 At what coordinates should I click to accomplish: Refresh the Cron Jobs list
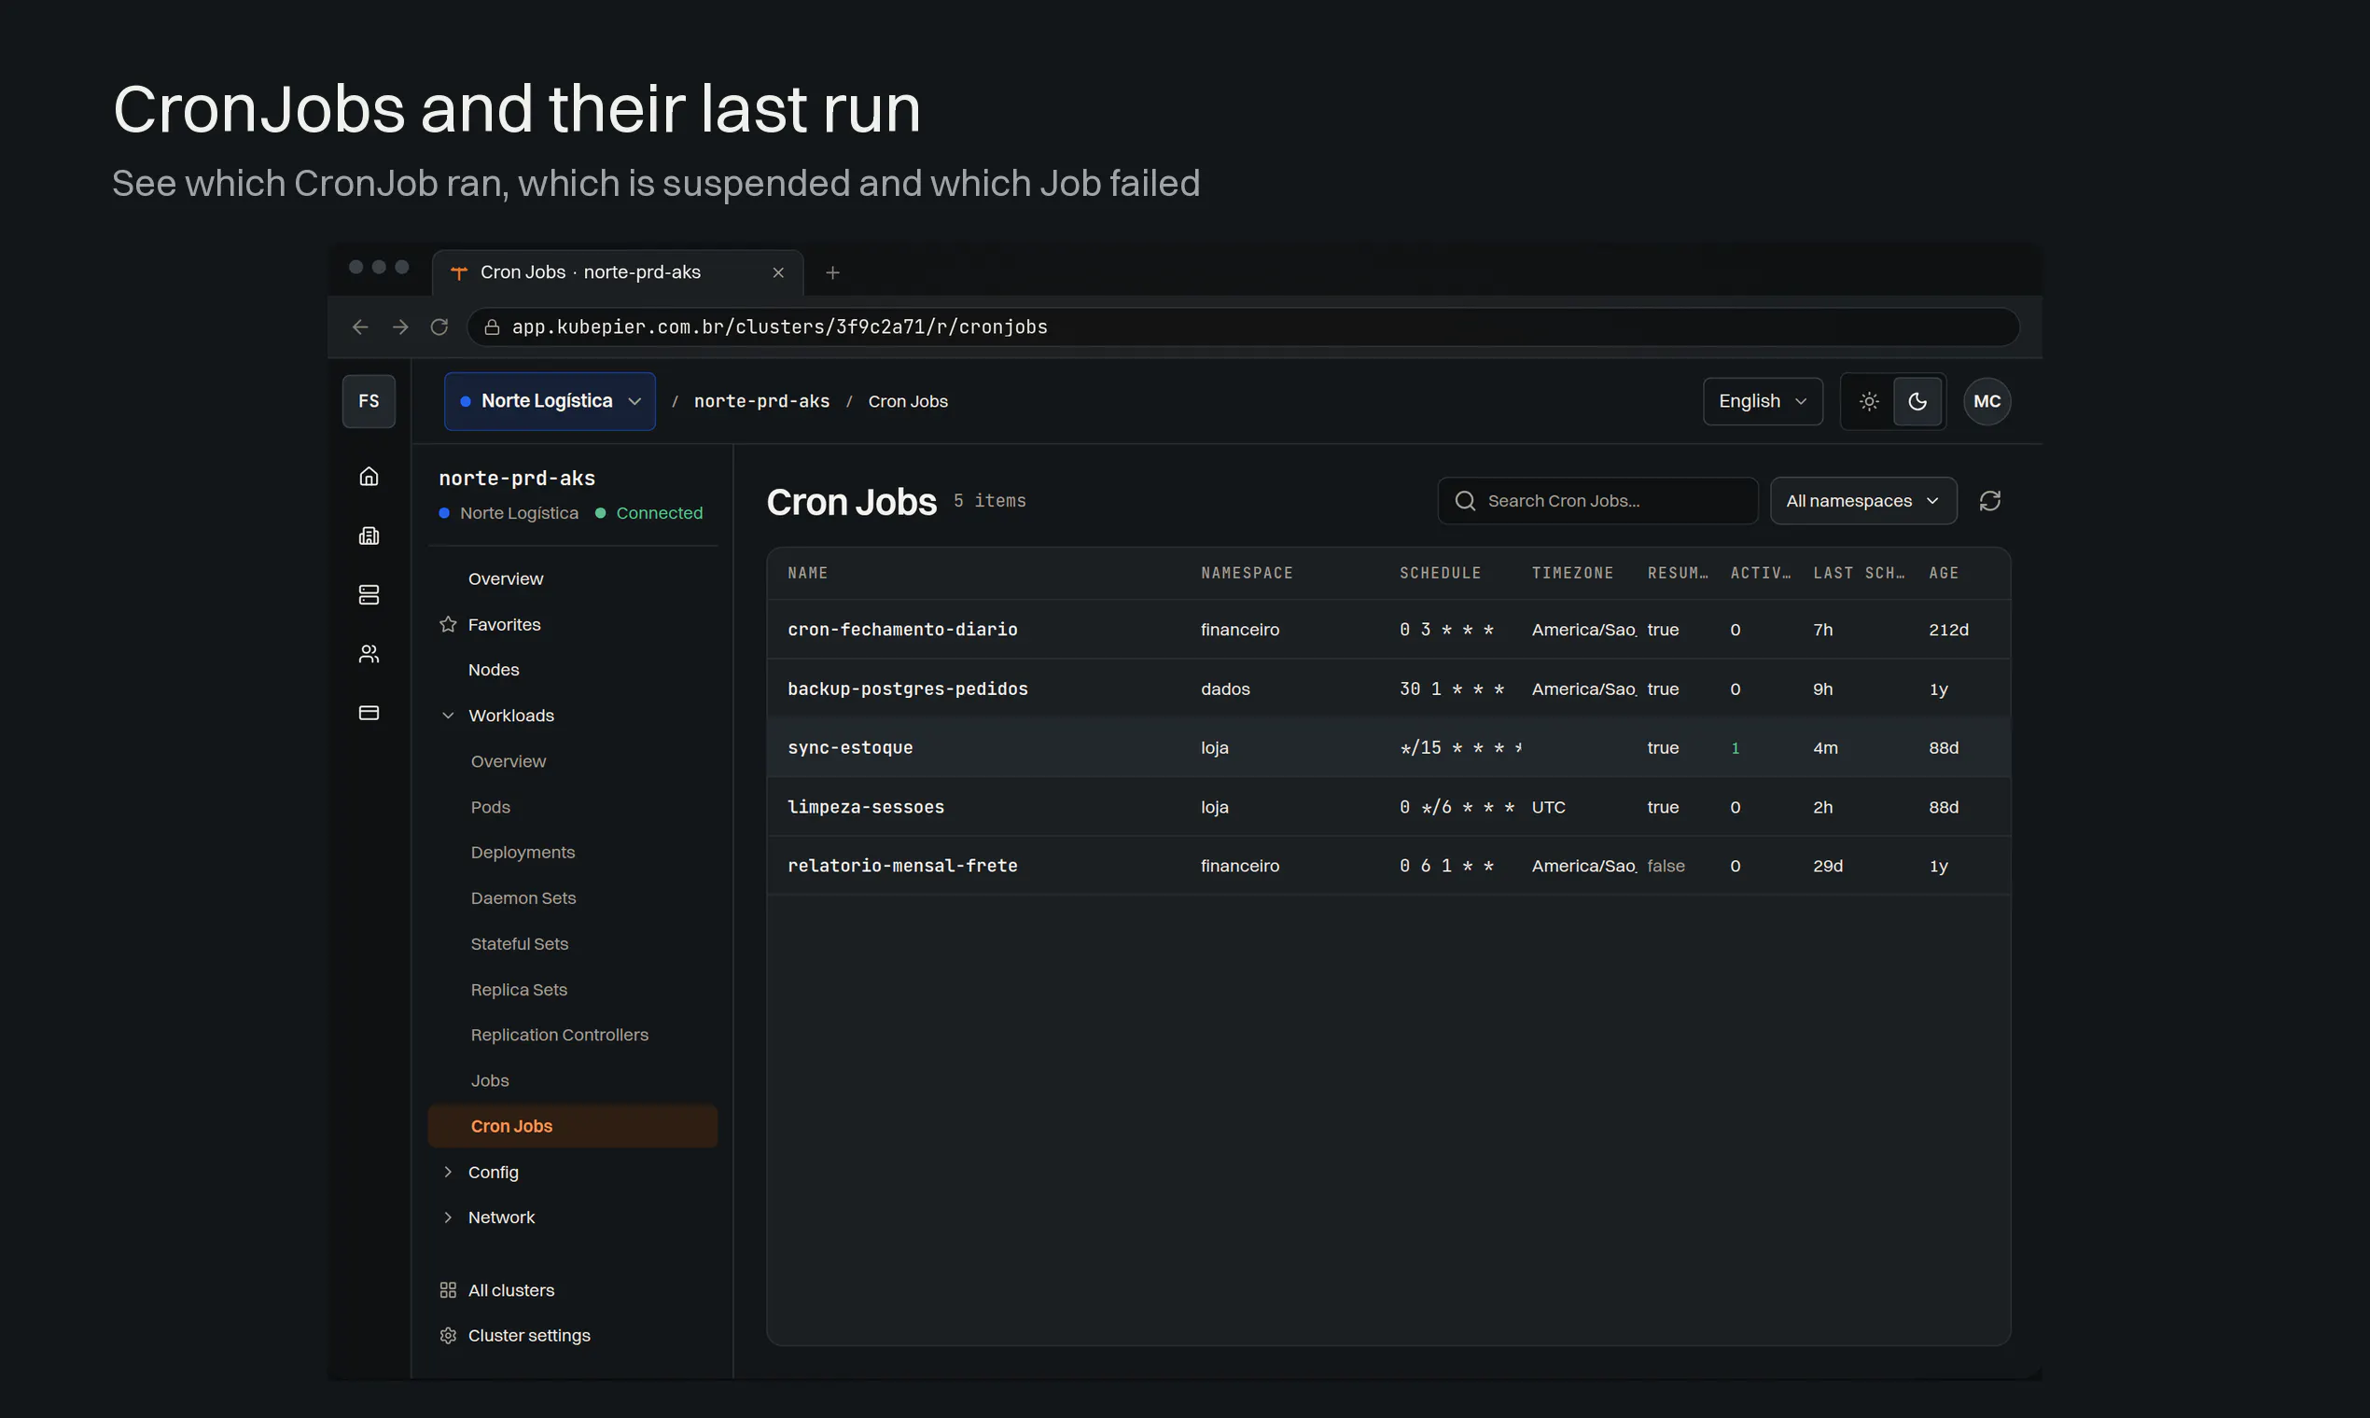click(1989, 501)
